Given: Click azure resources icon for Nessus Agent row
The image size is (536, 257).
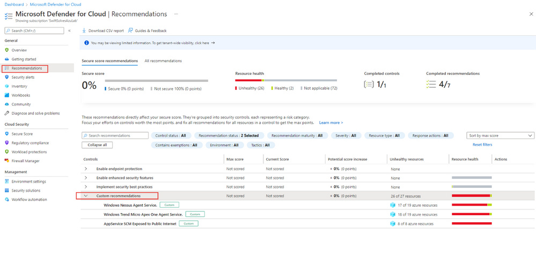Looking at the screenshot, I should [393, 205].
